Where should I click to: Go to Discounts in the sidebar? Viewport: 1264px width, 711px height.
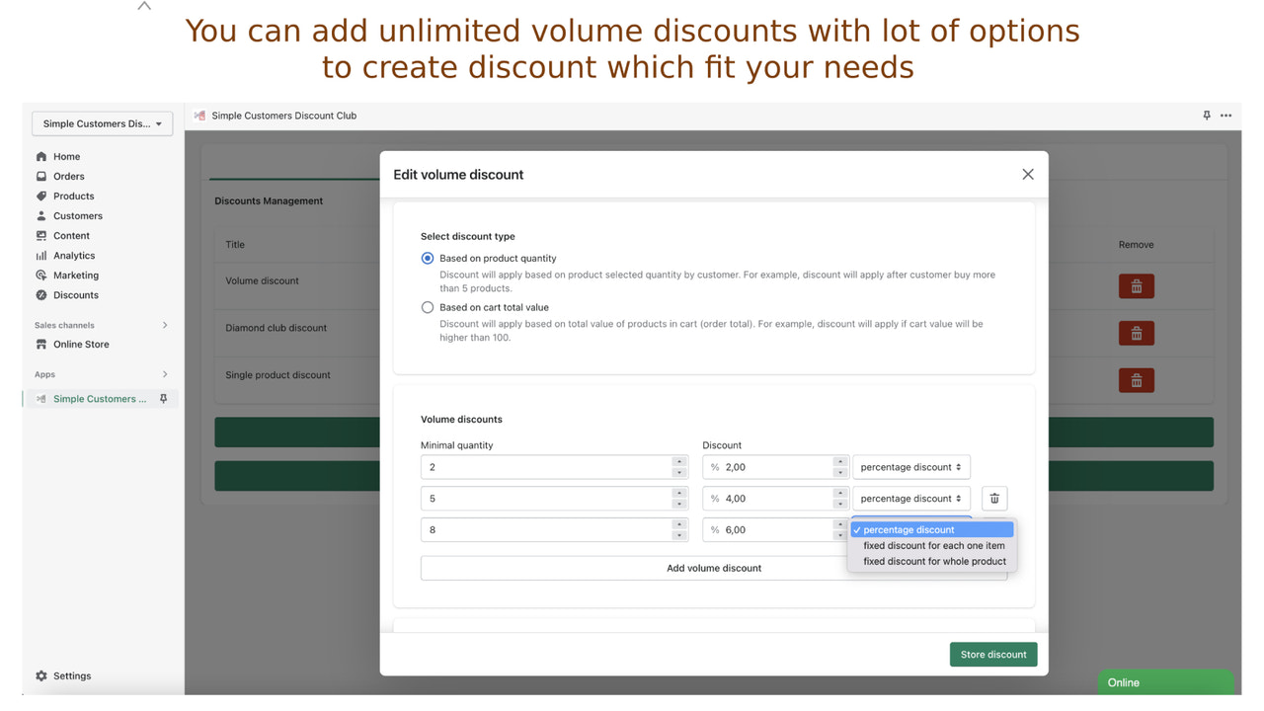click(x=74, y=294)
